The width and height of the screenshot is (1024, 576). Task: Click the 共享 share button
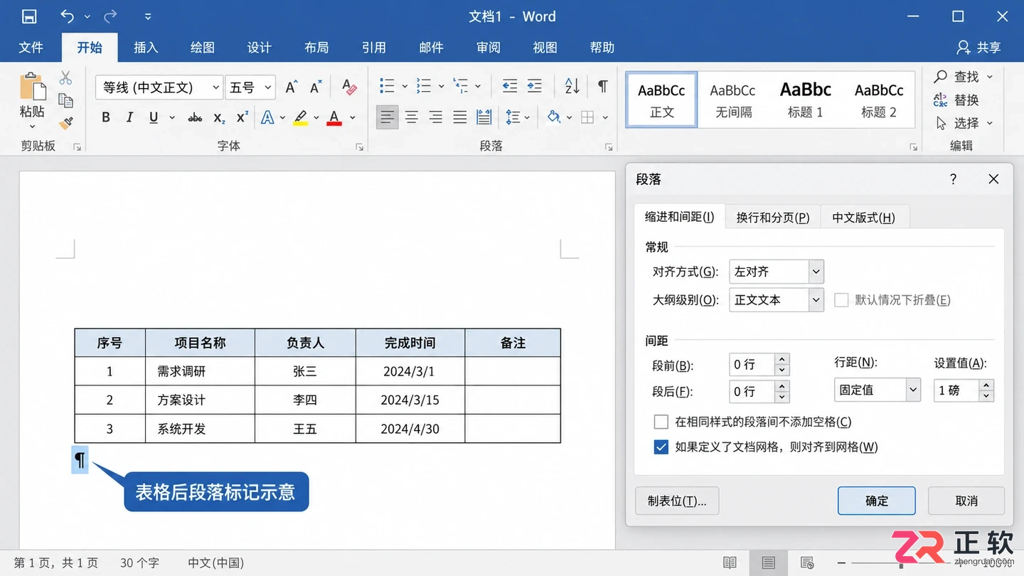coord(978,48)
